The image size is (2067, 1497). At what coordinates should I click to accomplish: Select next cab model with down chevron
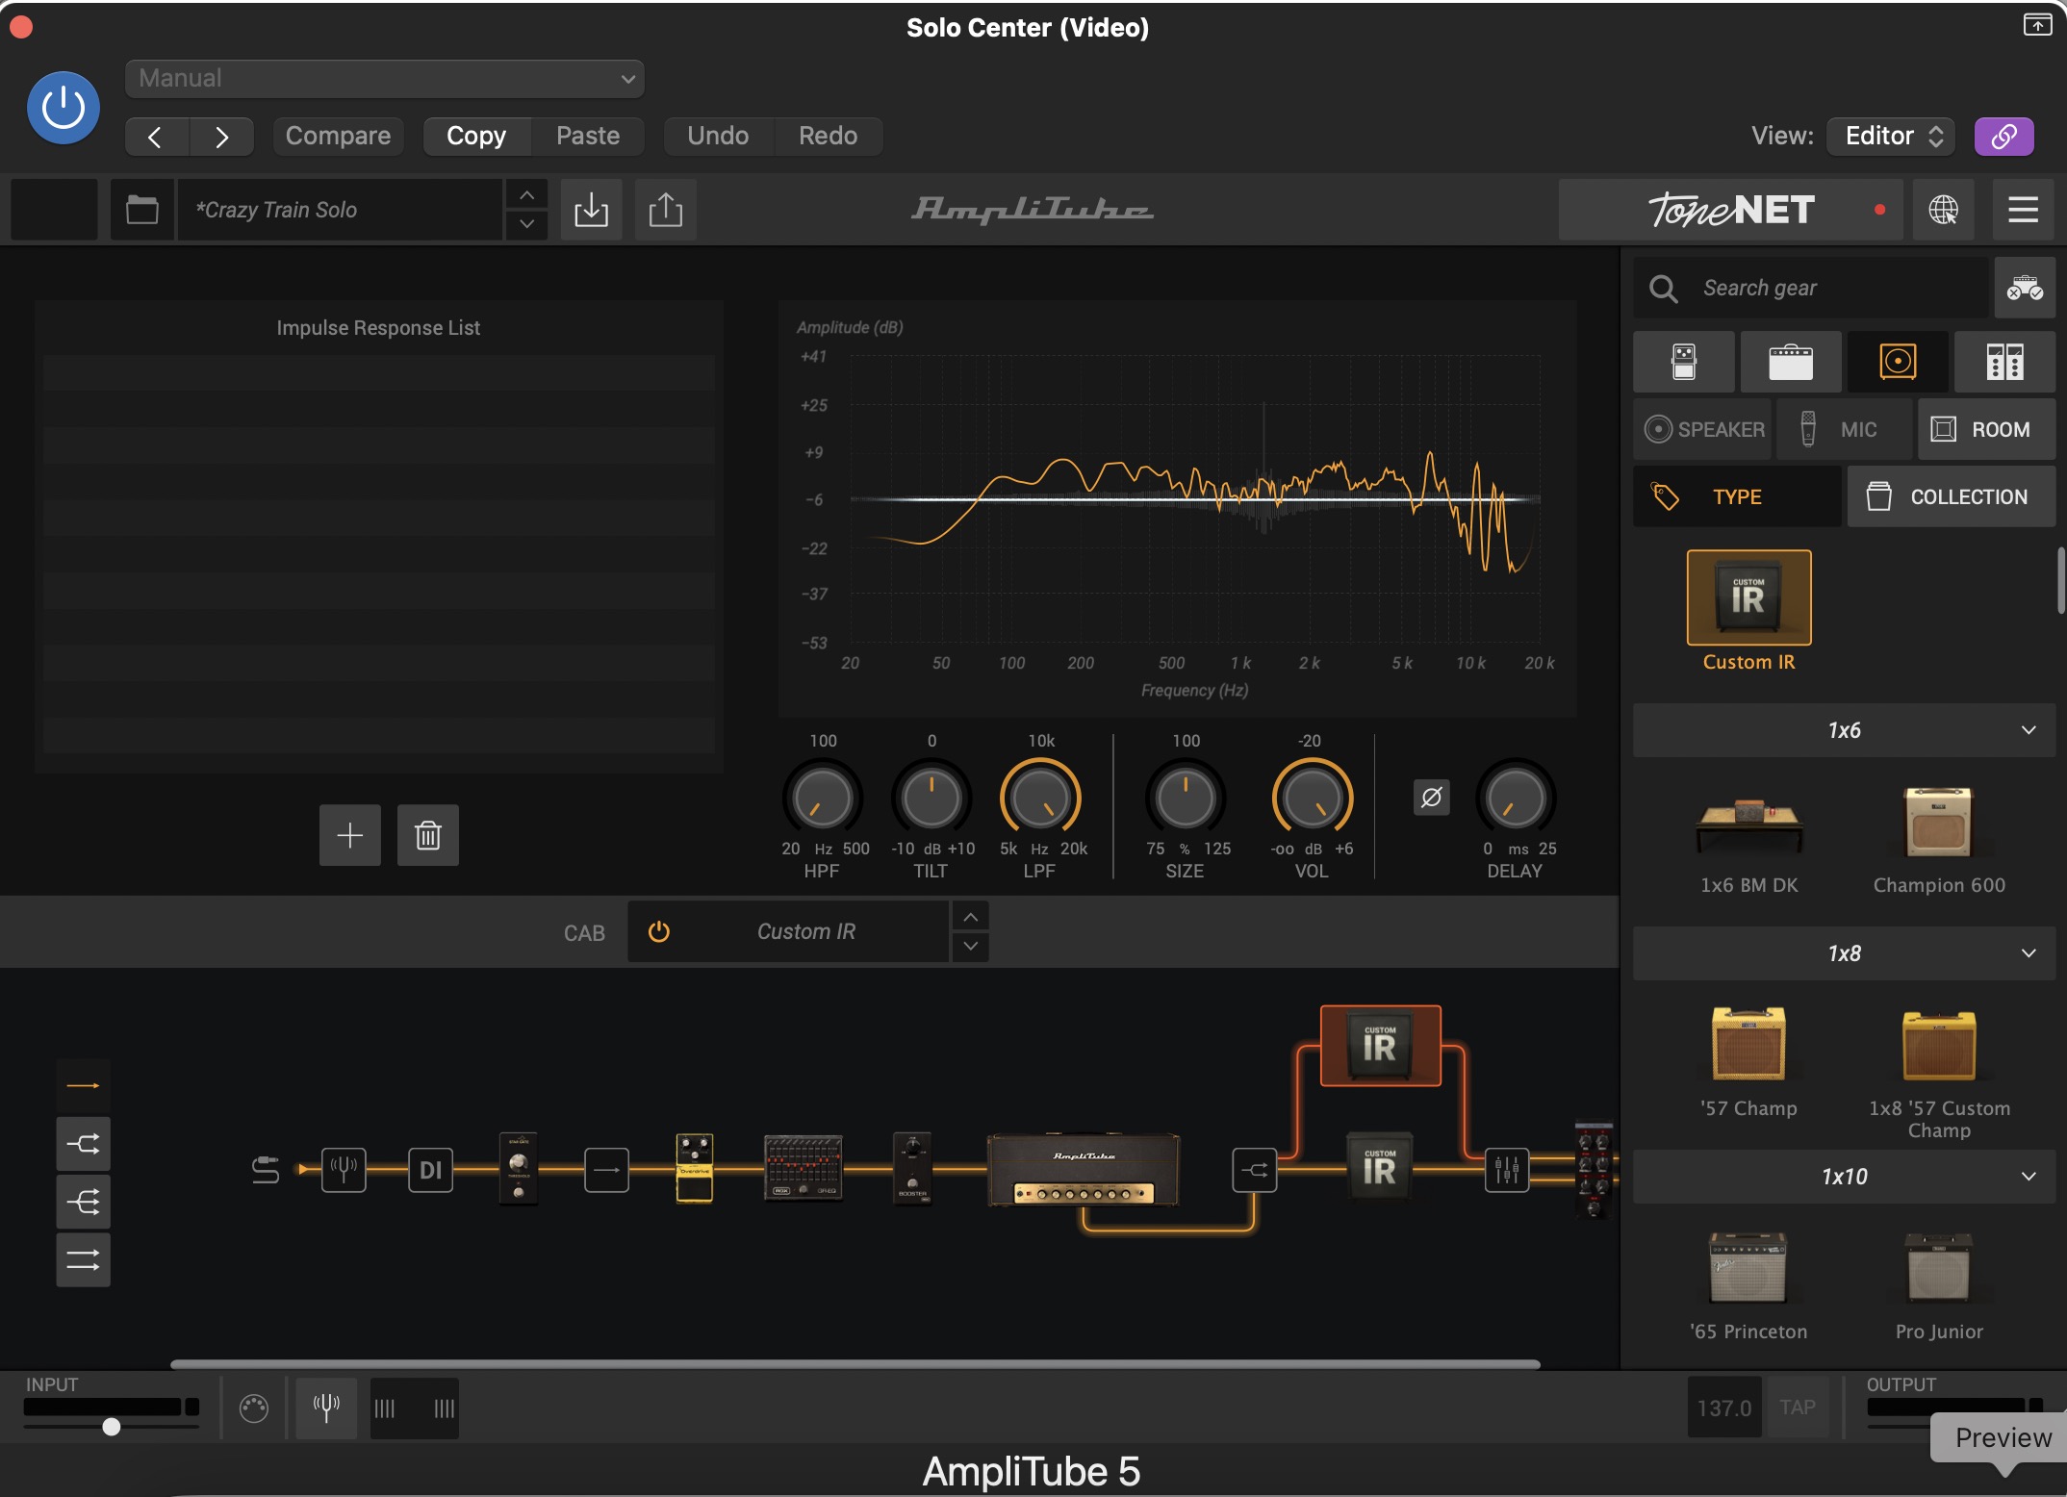click(x=971, y=947)
